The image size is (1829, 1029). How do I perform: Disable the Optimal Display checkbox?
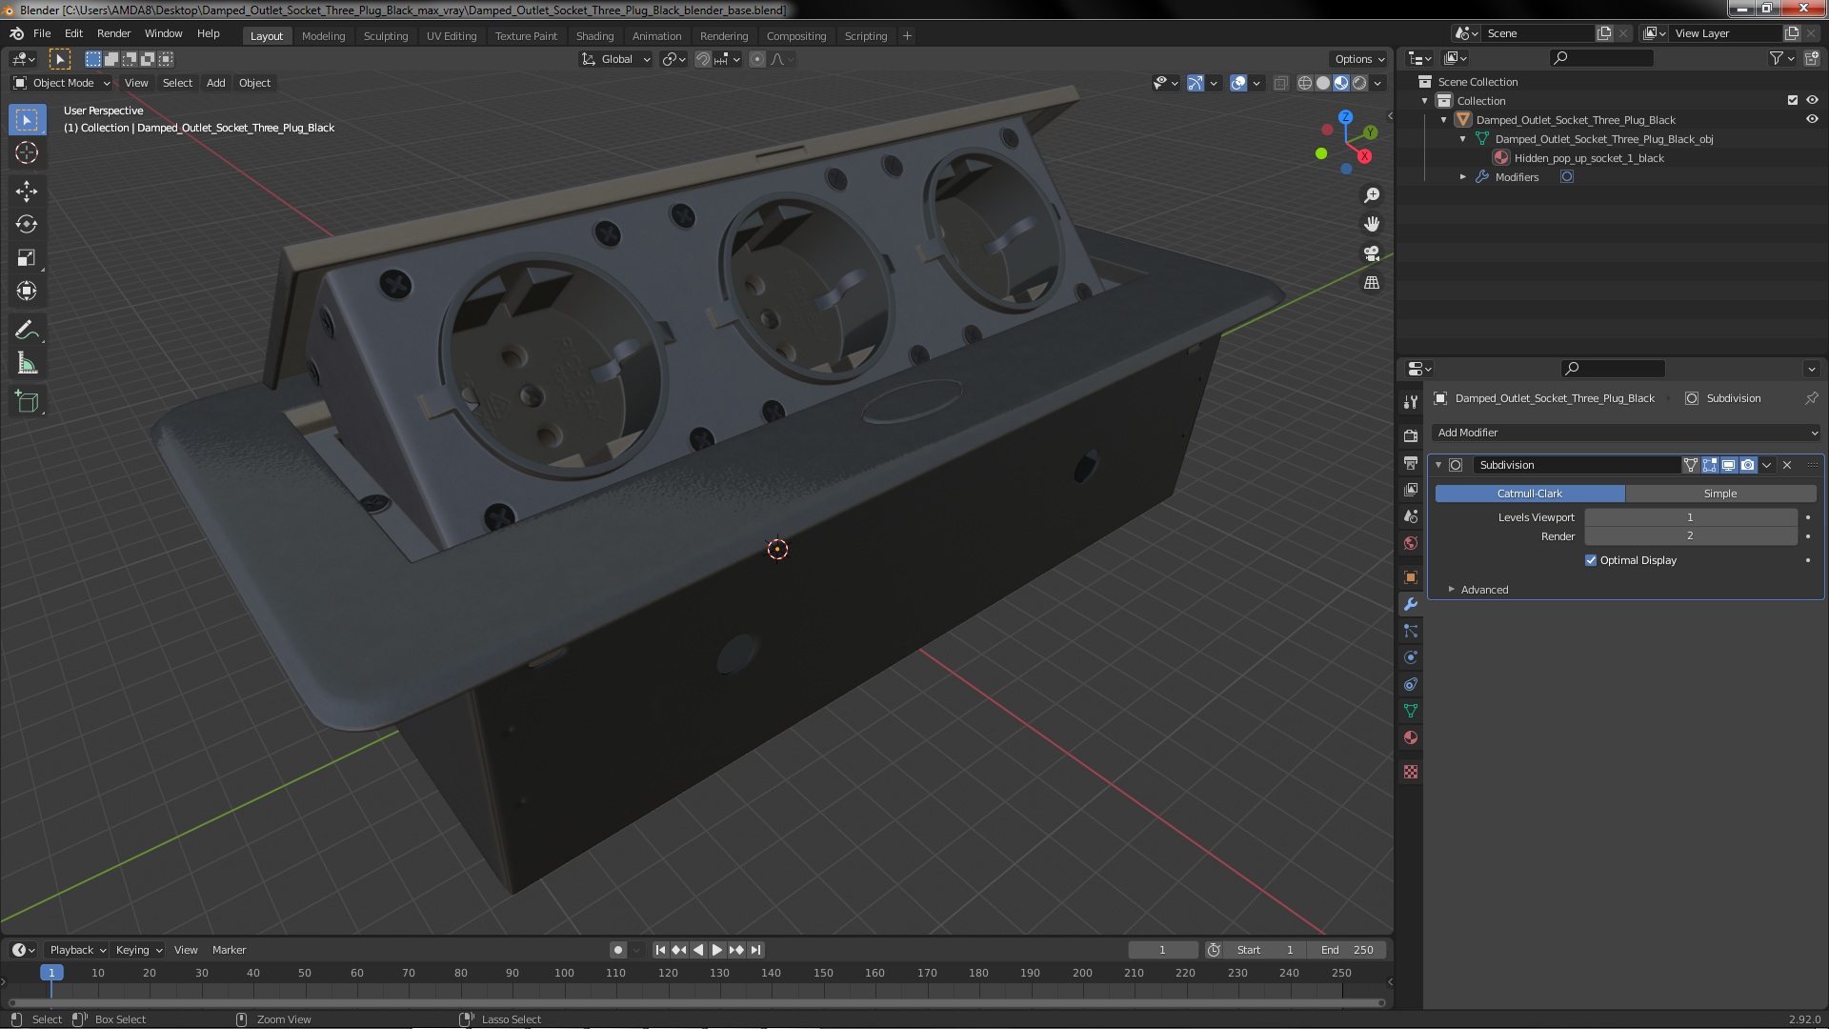coord(1591,560)
